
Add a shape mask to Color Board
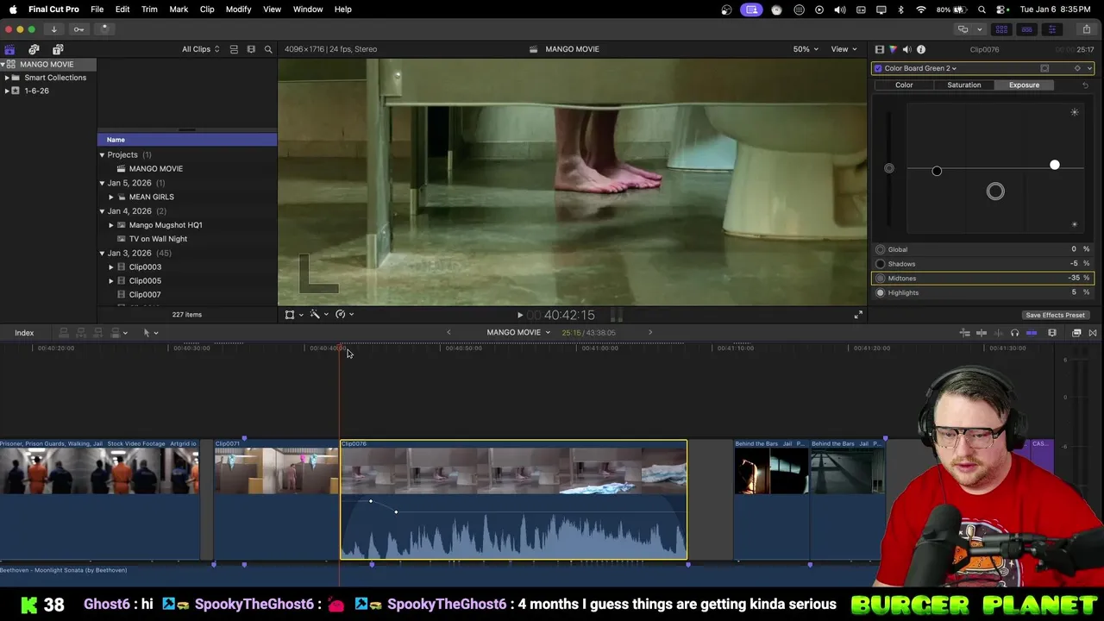[1044, 68]
